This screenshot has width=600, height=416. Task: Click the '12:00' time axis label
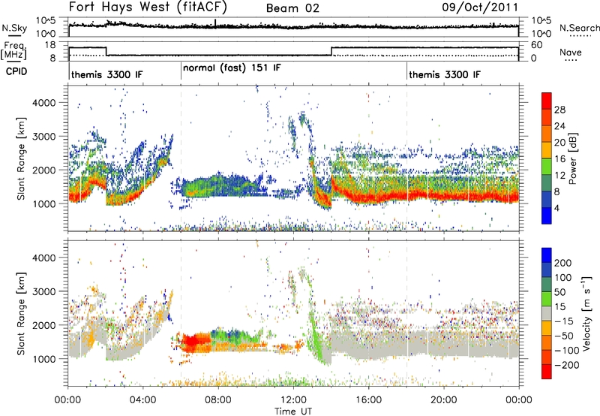[x=293, y=400]
